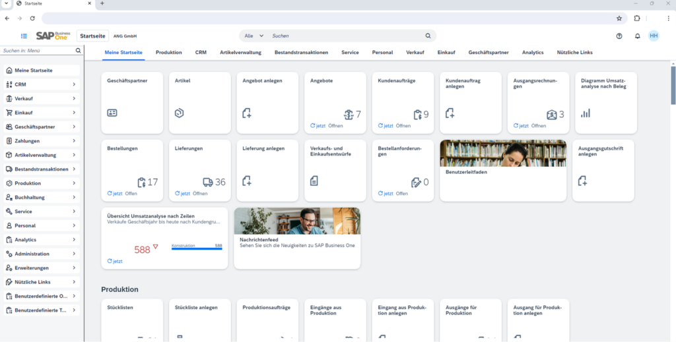The image size is (676, 342).
Task: Expand the Buchhaltung sidebar menu
Action: coord(42,198)
